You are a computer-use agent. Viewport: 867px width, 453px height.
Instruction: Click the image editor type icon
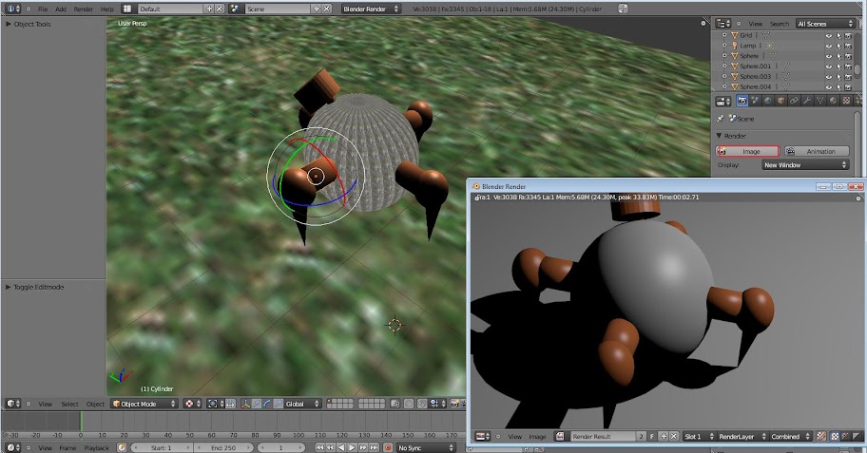(x=483, y=437)
